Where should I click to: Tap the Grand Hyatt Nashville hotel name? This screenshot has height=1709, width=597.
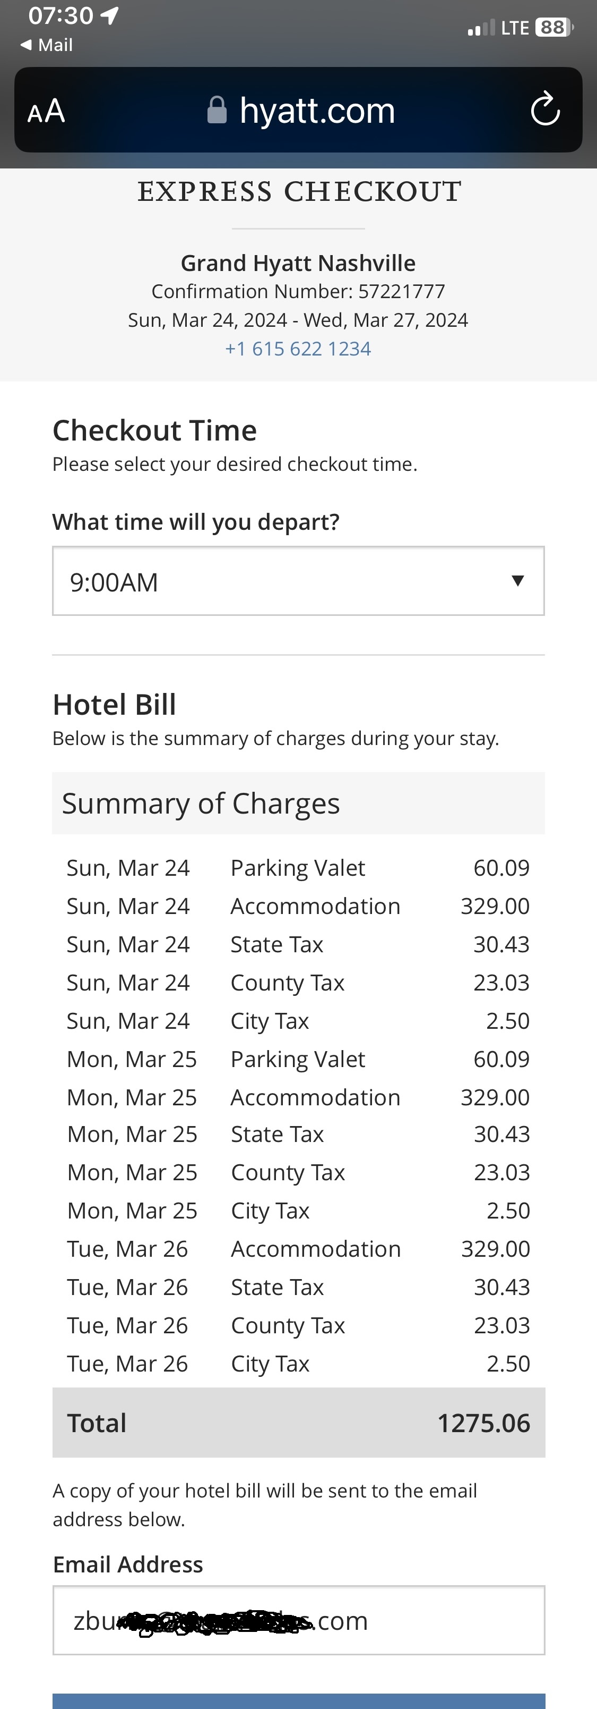tap(298, 264)
